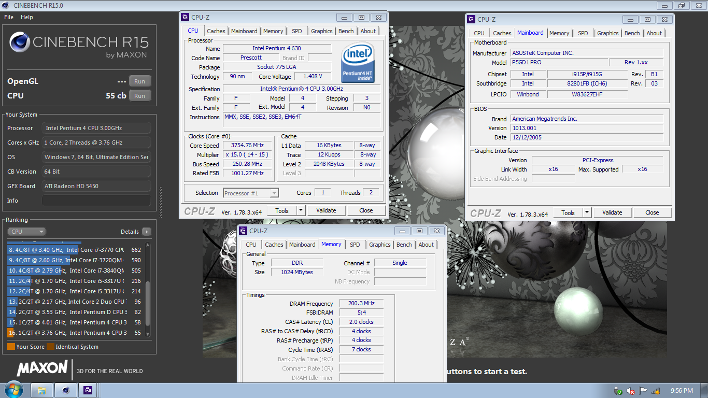This screenshot has width=708, height=398.
Task: Click Validate in the top-center CPU-Z window
Action: coord(327,210)
